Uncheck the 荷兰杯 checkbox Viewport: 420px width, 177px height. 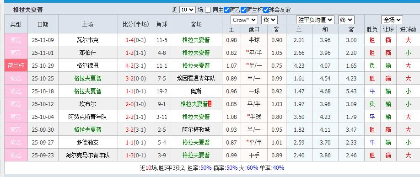coord(243,10)
